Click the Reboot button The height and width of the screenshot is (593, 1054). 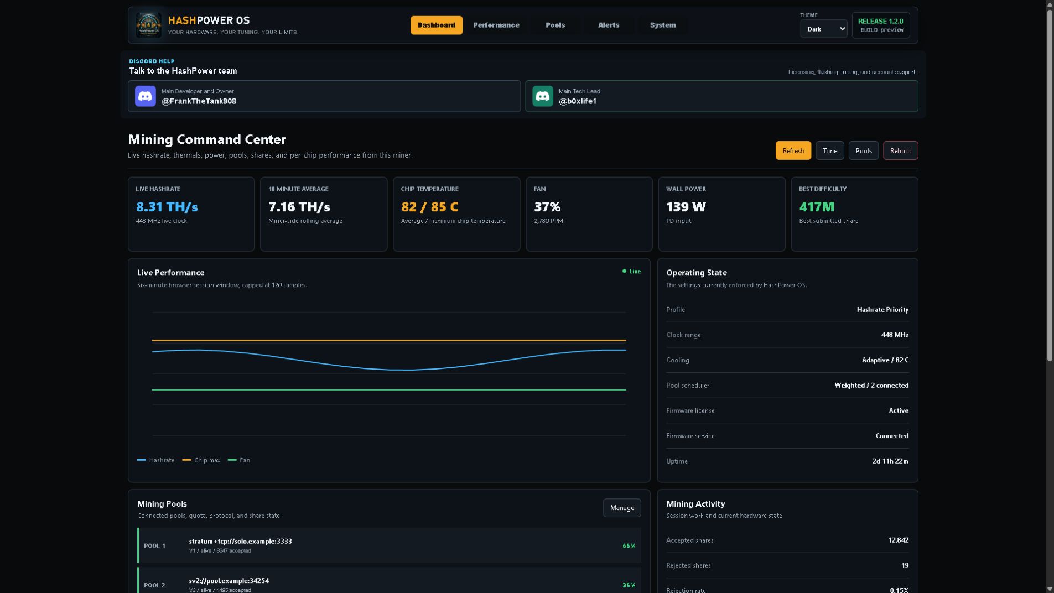point(900,150)
